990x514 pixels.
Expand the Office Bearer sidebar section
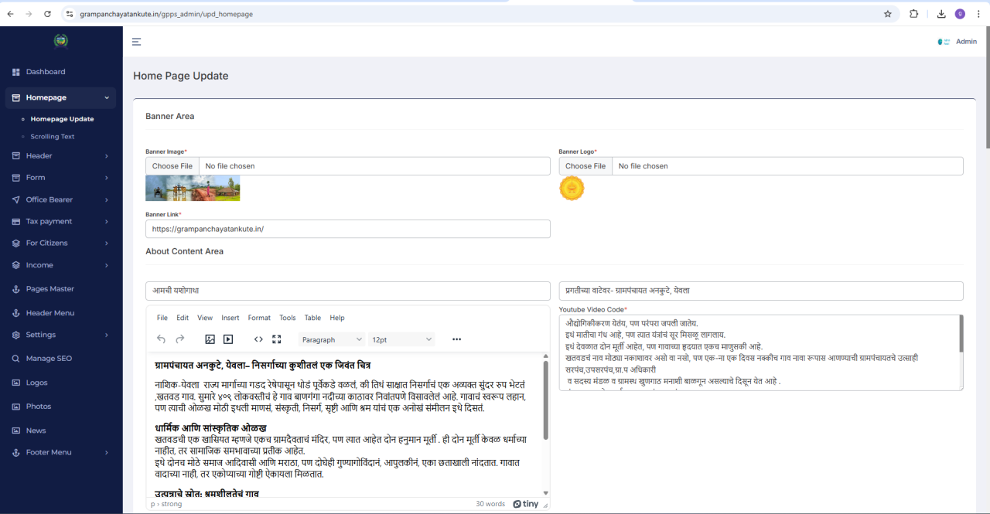[60, 199]
